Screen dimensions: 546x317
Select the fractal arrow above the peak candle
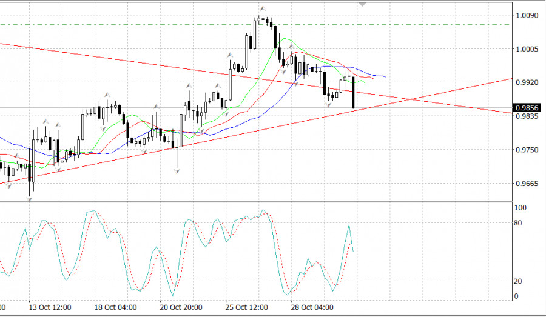[262, 8]
